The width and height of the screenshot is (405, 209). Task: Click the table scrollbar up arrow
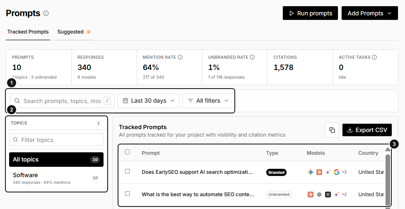pos(388,149)
